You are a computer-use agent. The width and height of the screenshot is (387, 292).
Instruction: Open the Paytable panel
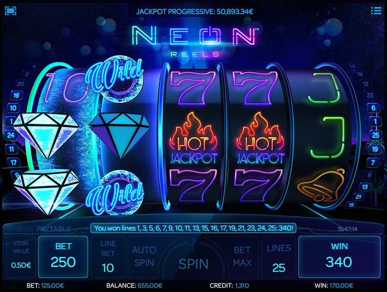[44, 229]
